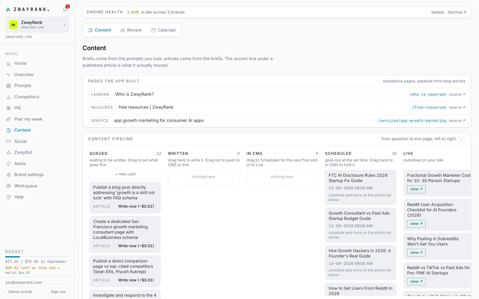Click the Calendar tab icon
Screen dimensions: 479x299
coord(153,30)
